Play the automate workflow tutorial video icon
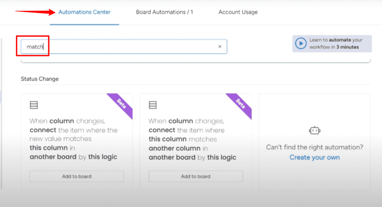 [301, 43]
